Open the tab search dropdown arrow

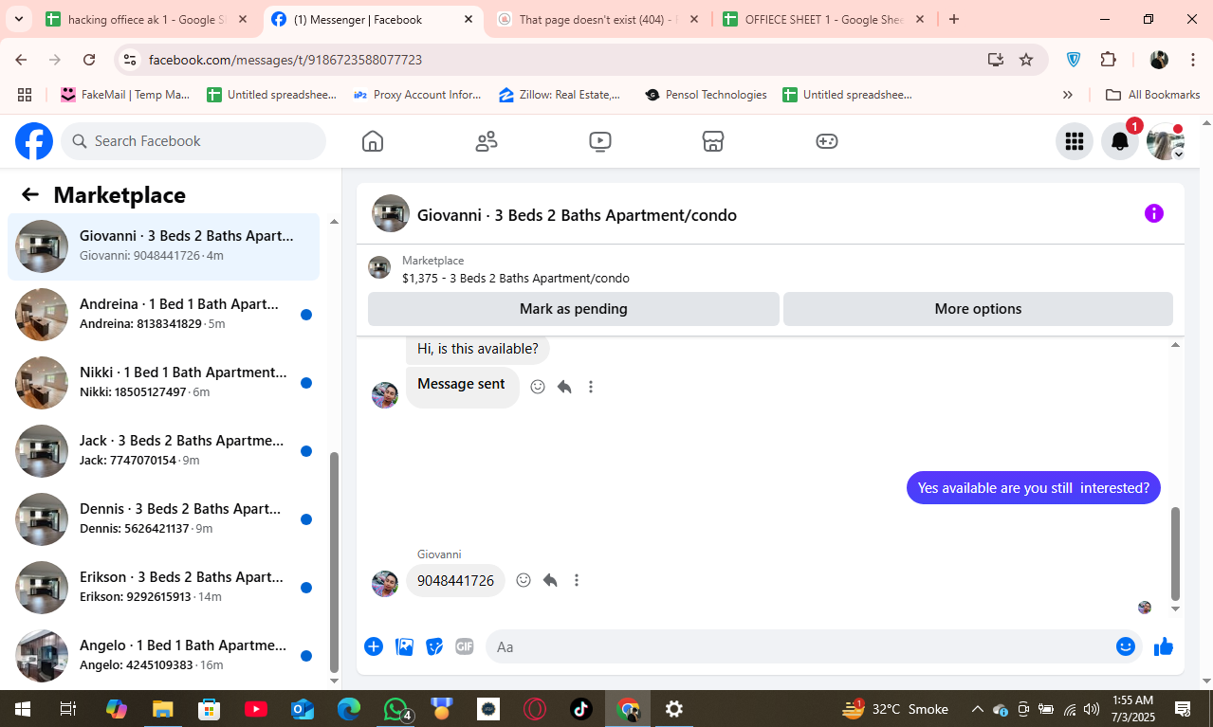pos(18,19)
